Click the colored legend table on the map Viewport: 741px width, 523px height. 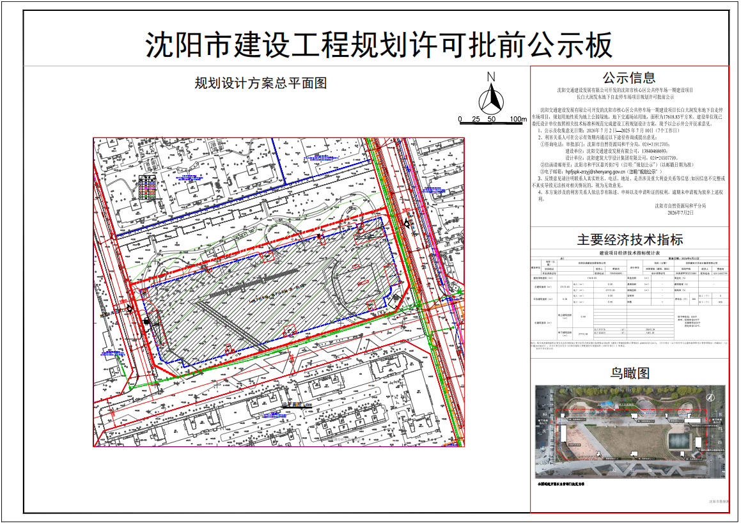pyautogui.click(x=148, y=188)
